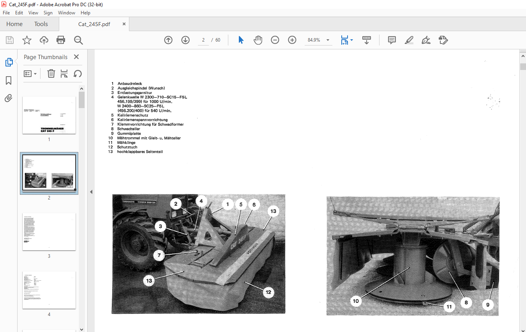Toggle scrolling mode keyboard icon

(367, 40)
